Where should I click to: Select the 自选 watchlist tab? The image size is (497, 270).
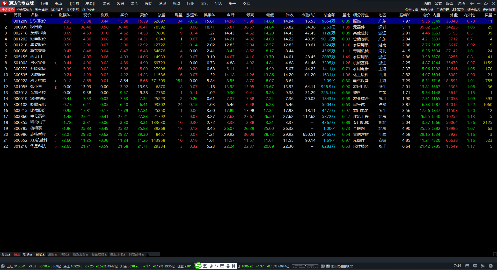17,254
